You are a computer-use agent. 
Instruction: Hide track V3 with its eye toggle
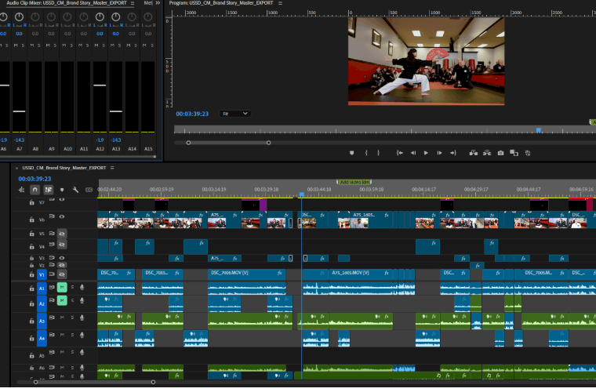tap(62, 257)
